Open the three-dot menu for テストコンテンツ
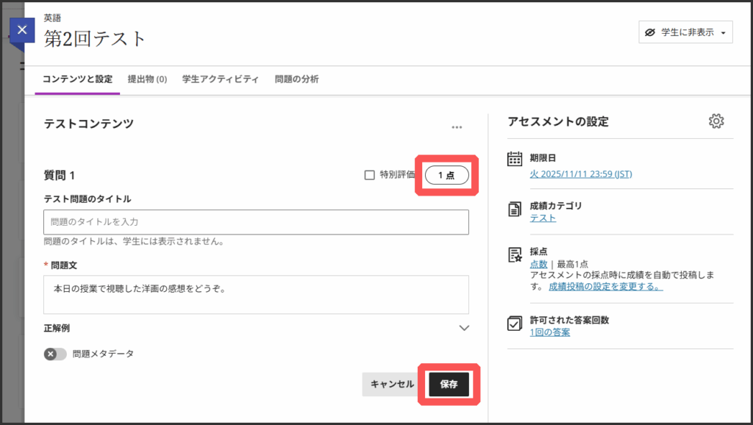 click(457, 127)
